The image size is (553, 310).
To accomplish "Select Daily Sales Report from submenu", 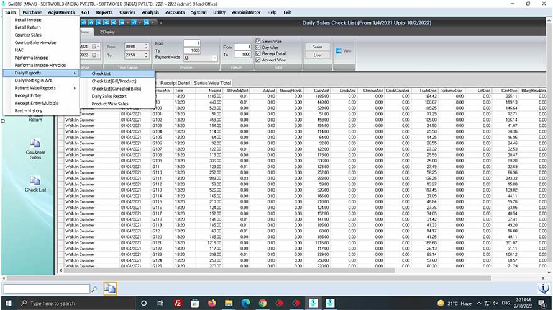I will point(109,96).
